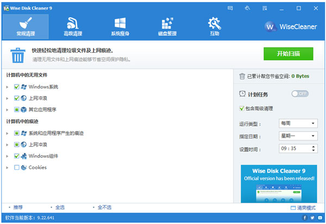Toggle 上网冲浪 checkbox under 计算机中的痕迹
Image resolution: width=326 pixels, height=224 pixels.
tap(17, 144)
